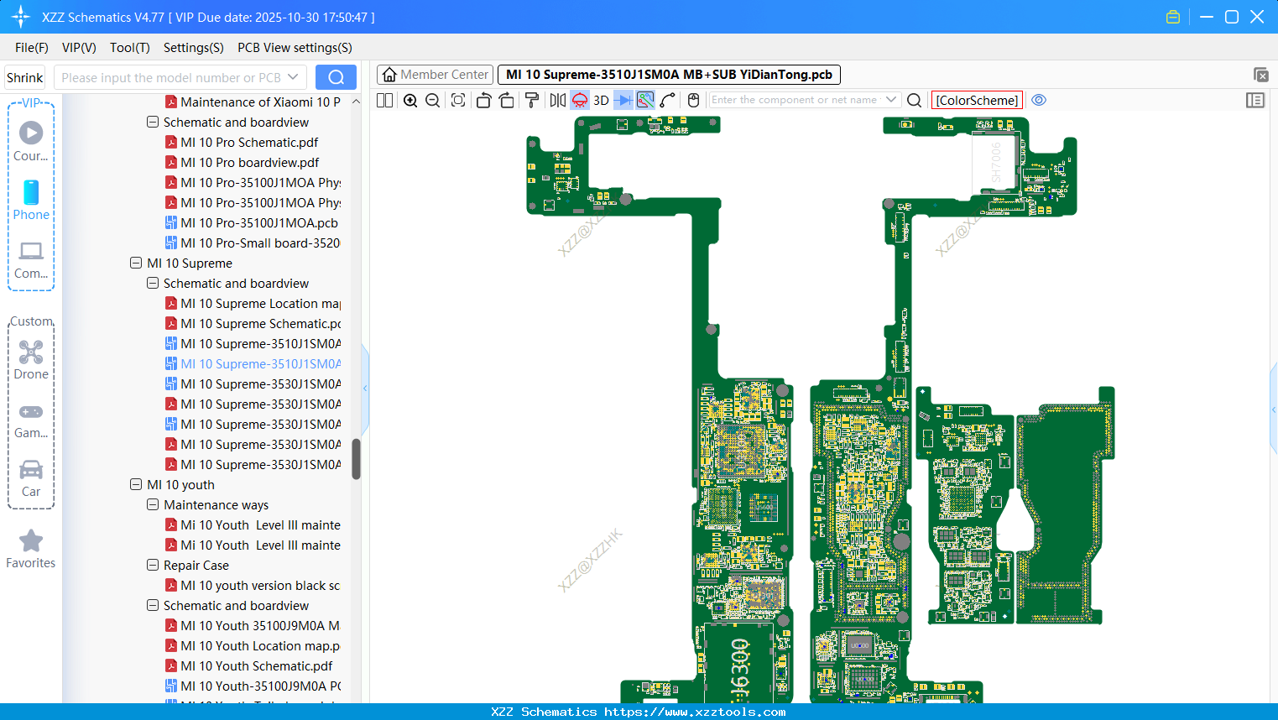Switch to 3D board view
This screenshot has height=720, width=1278.
[600, 100]
